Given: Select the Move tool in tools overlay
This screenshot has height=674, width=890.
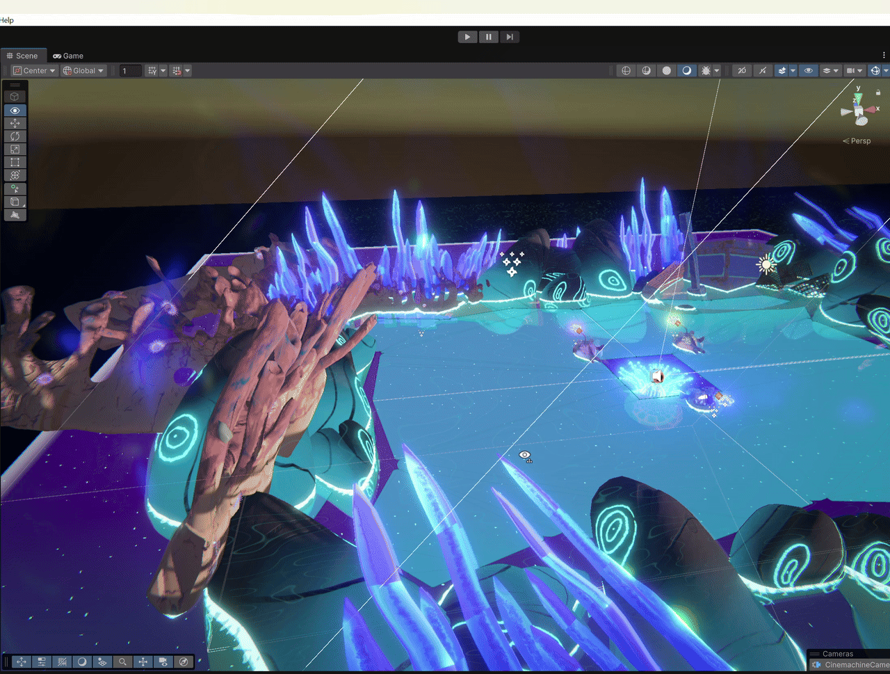Looking at the screenshot, I should pos(15,123).
